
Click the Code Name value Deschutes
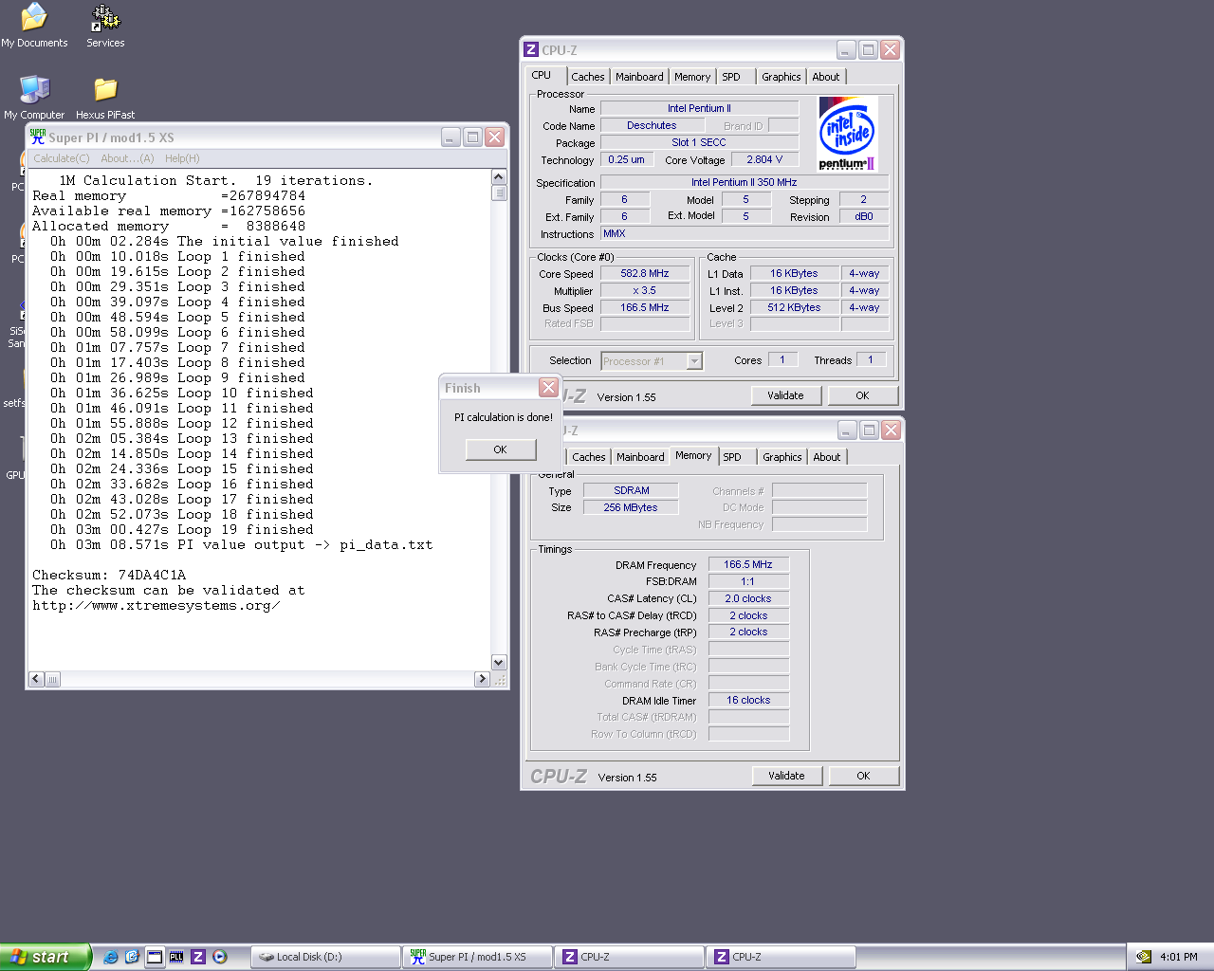pos(652,125)
